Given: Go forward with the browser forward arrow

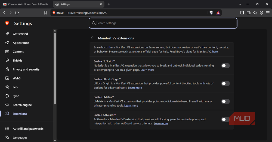Looking at the screenshot, I should (10, 13).
